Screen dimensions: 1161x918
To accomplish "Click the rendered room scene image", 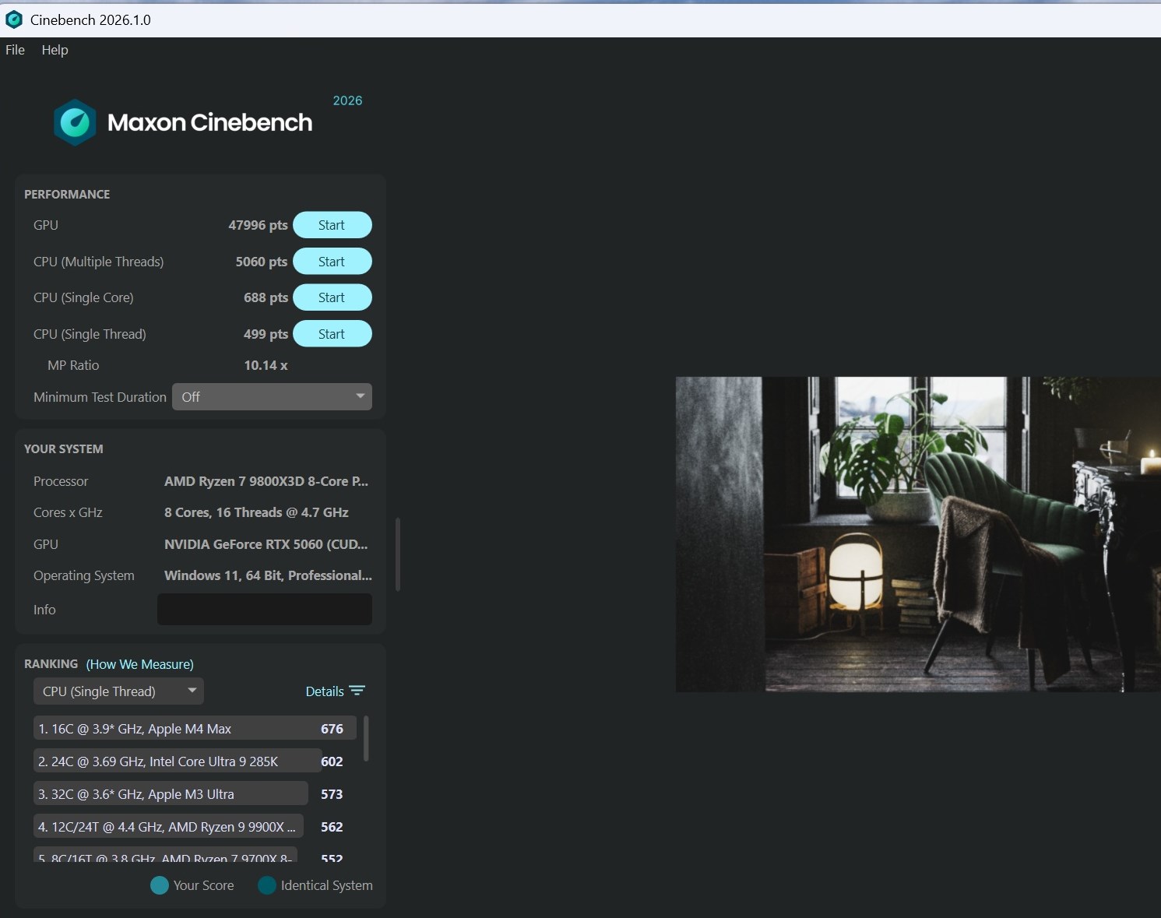I will (x=918, y=534).
